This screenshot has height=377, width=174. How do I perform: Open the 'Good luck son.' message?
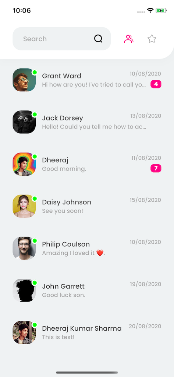[64, 295]
